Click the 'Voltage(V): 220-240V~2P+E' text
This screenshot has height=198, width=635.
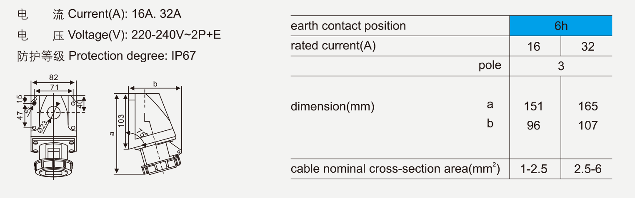[x=144, y=35]
